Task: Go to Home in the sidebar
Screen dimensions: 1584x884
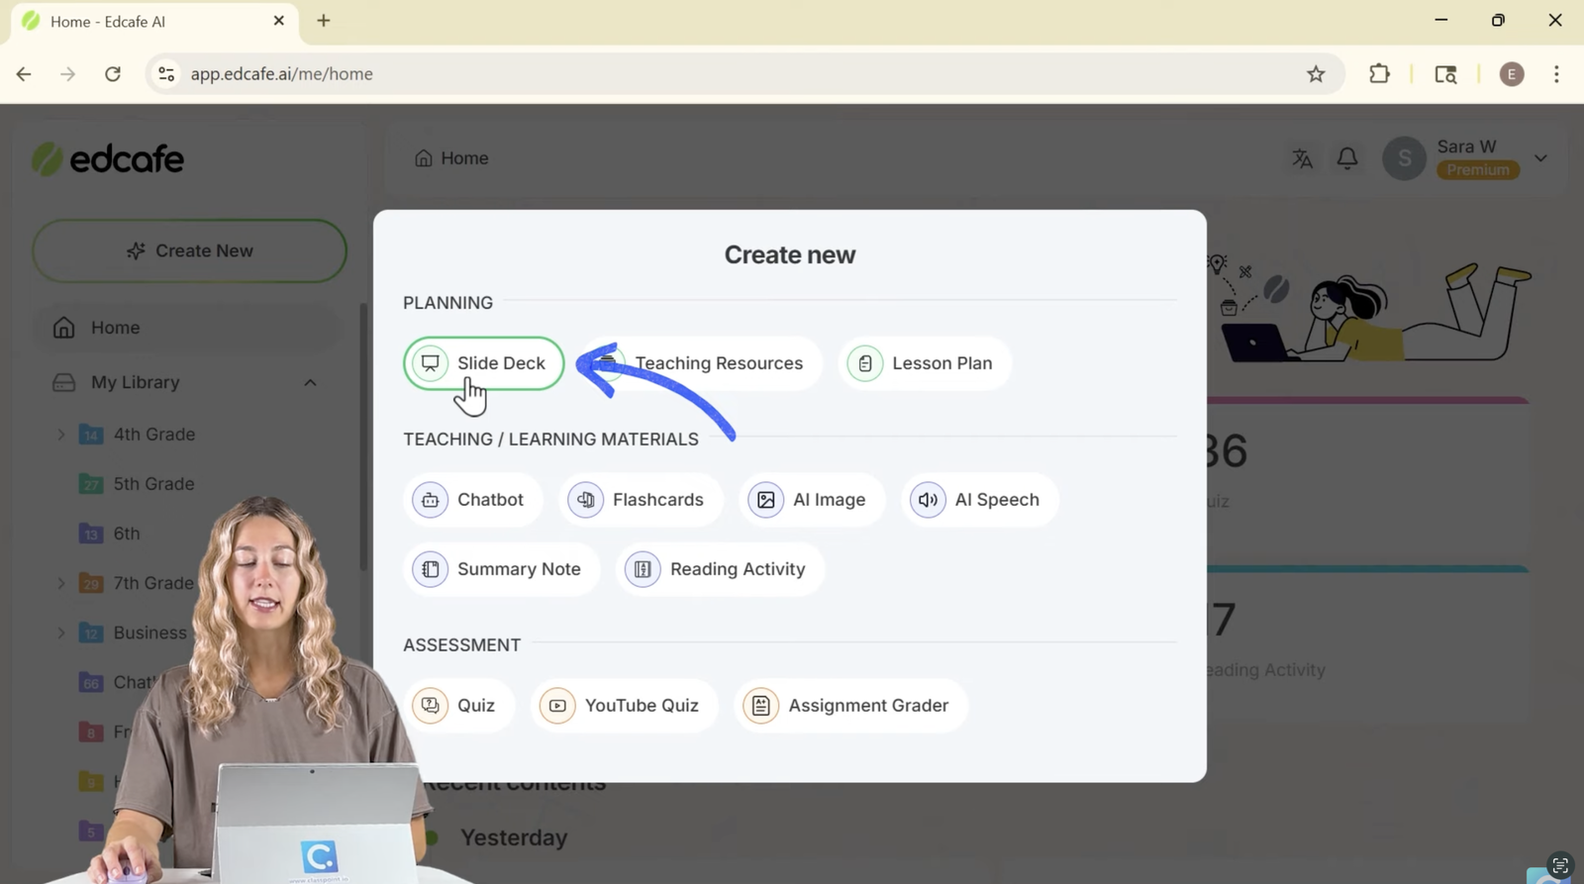Action: click(x=115, y=328)
